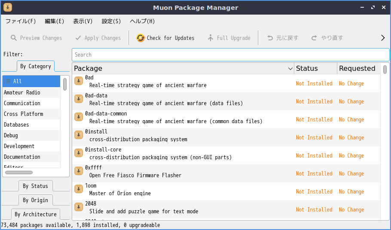Select the '0ad-data-common' package name
This screenshot has width=391, height=230.
[x=106, y=114]
